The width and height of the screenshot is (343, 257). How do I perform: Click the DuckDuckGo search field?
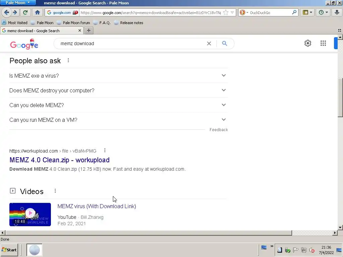(270, 12)
